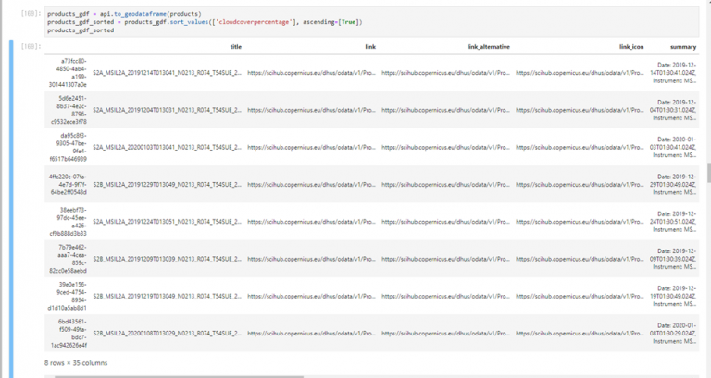The image size is (711, 378).
Task: Select the 'link' column header
Action: pyautogui.click(x=370, y=46)
